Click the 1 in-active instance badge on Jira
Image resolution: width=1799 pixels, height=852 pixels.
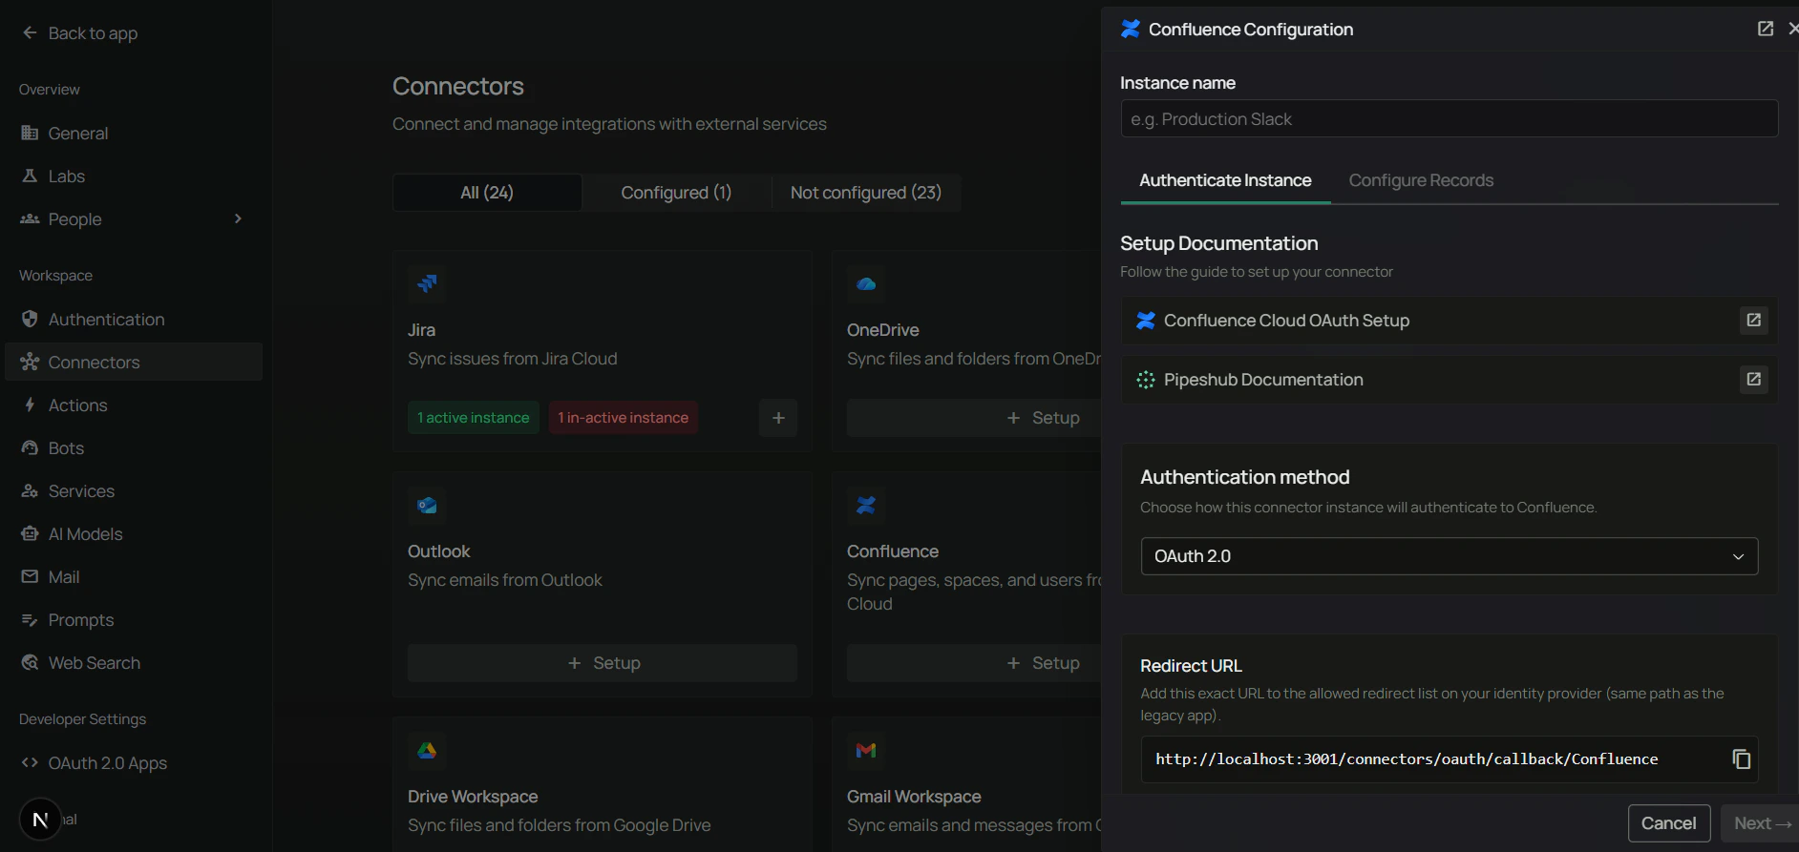(x=623, y=418)
